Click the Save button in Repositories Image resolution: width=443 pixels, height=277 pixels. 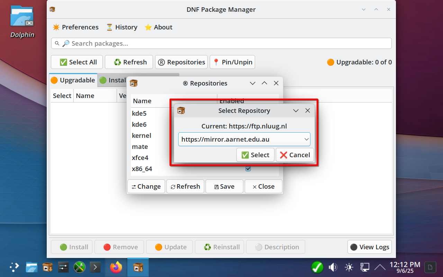coord(224,186)
